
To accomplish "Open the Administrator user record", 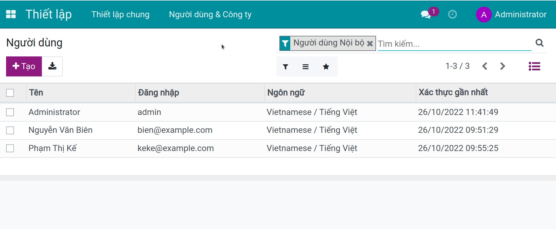I will (x=54, y=112).
